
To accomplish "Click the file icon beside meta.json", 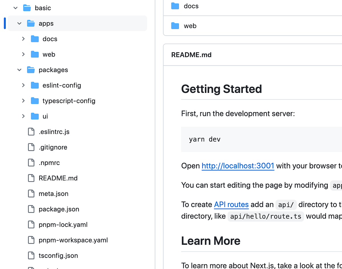I will [31, 193].
